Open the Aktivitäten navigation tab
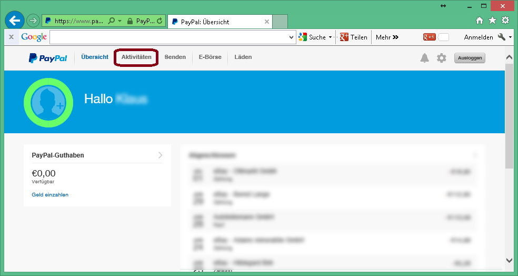518x276 pixels. 136,57
